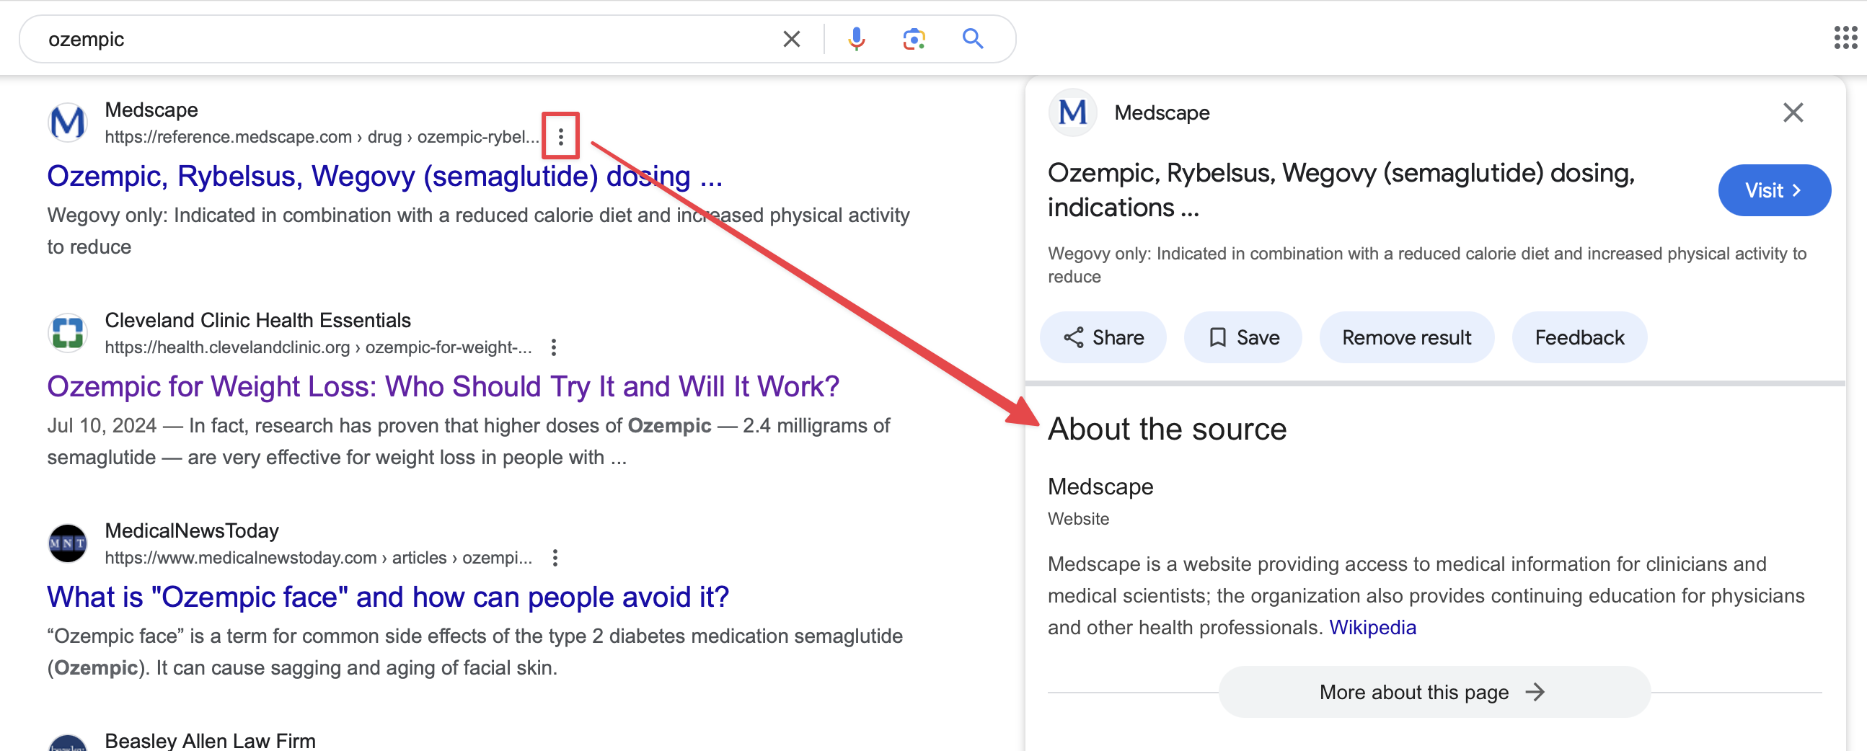Click the magnifying glass search icon
The width and height of the screenshot is (1867, 751).
point(973,39)
